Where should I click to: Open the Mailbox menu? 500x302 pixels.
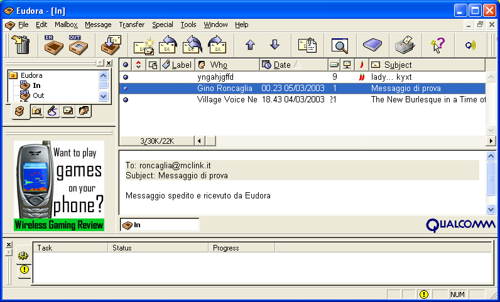coord(66,24)
